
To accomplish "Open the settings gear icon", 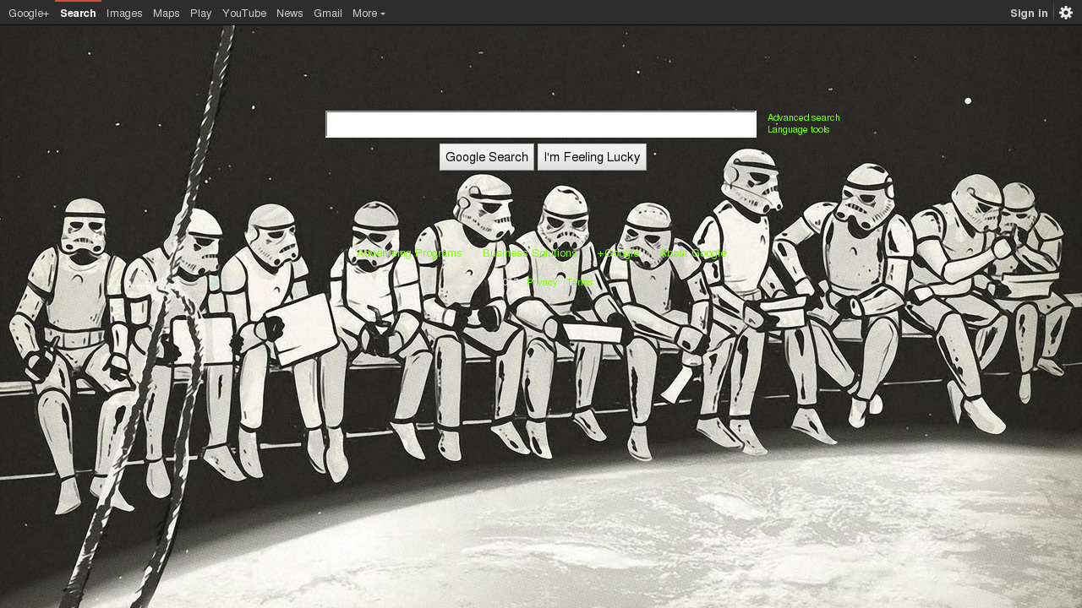I will [x=1066, y=13].
